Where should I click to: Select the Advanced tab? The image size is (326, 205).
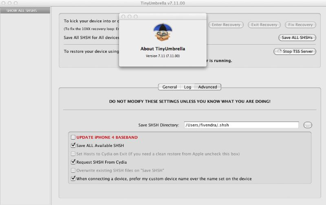click(x=207, y=87)
